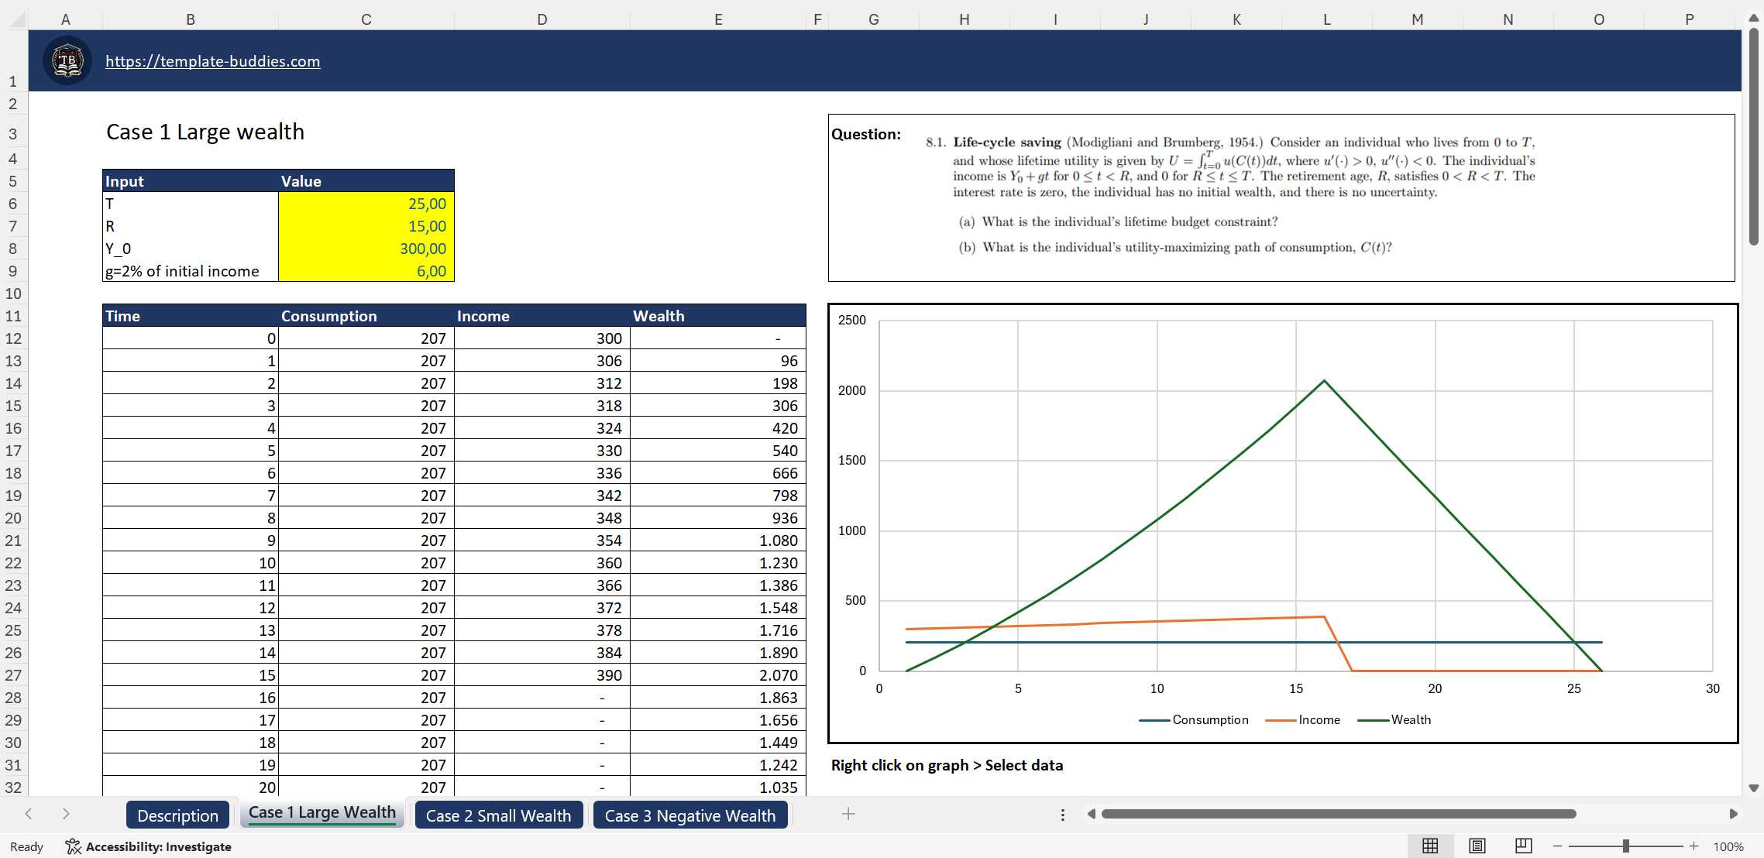Add a new worksheet with the plus icon

click(x=849, y=814)
